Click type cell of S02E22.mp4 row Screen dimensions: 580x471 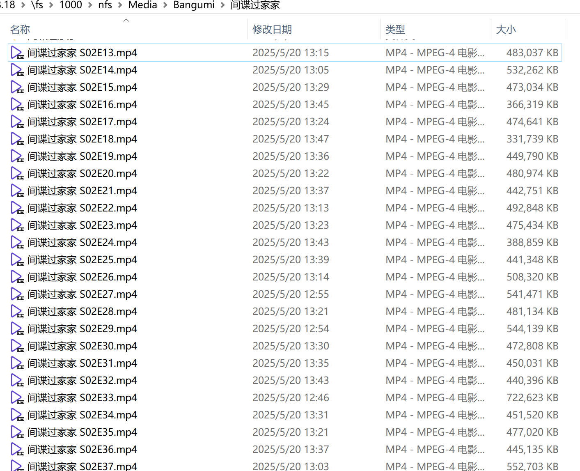[x=435, y=208]
